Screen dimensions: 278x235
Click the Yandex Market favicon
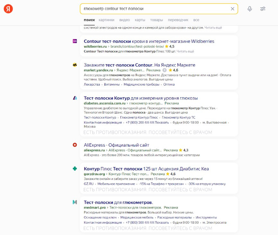point(75,65)
